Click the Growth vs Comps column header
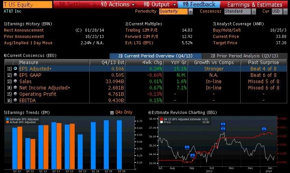 point(214,63)
